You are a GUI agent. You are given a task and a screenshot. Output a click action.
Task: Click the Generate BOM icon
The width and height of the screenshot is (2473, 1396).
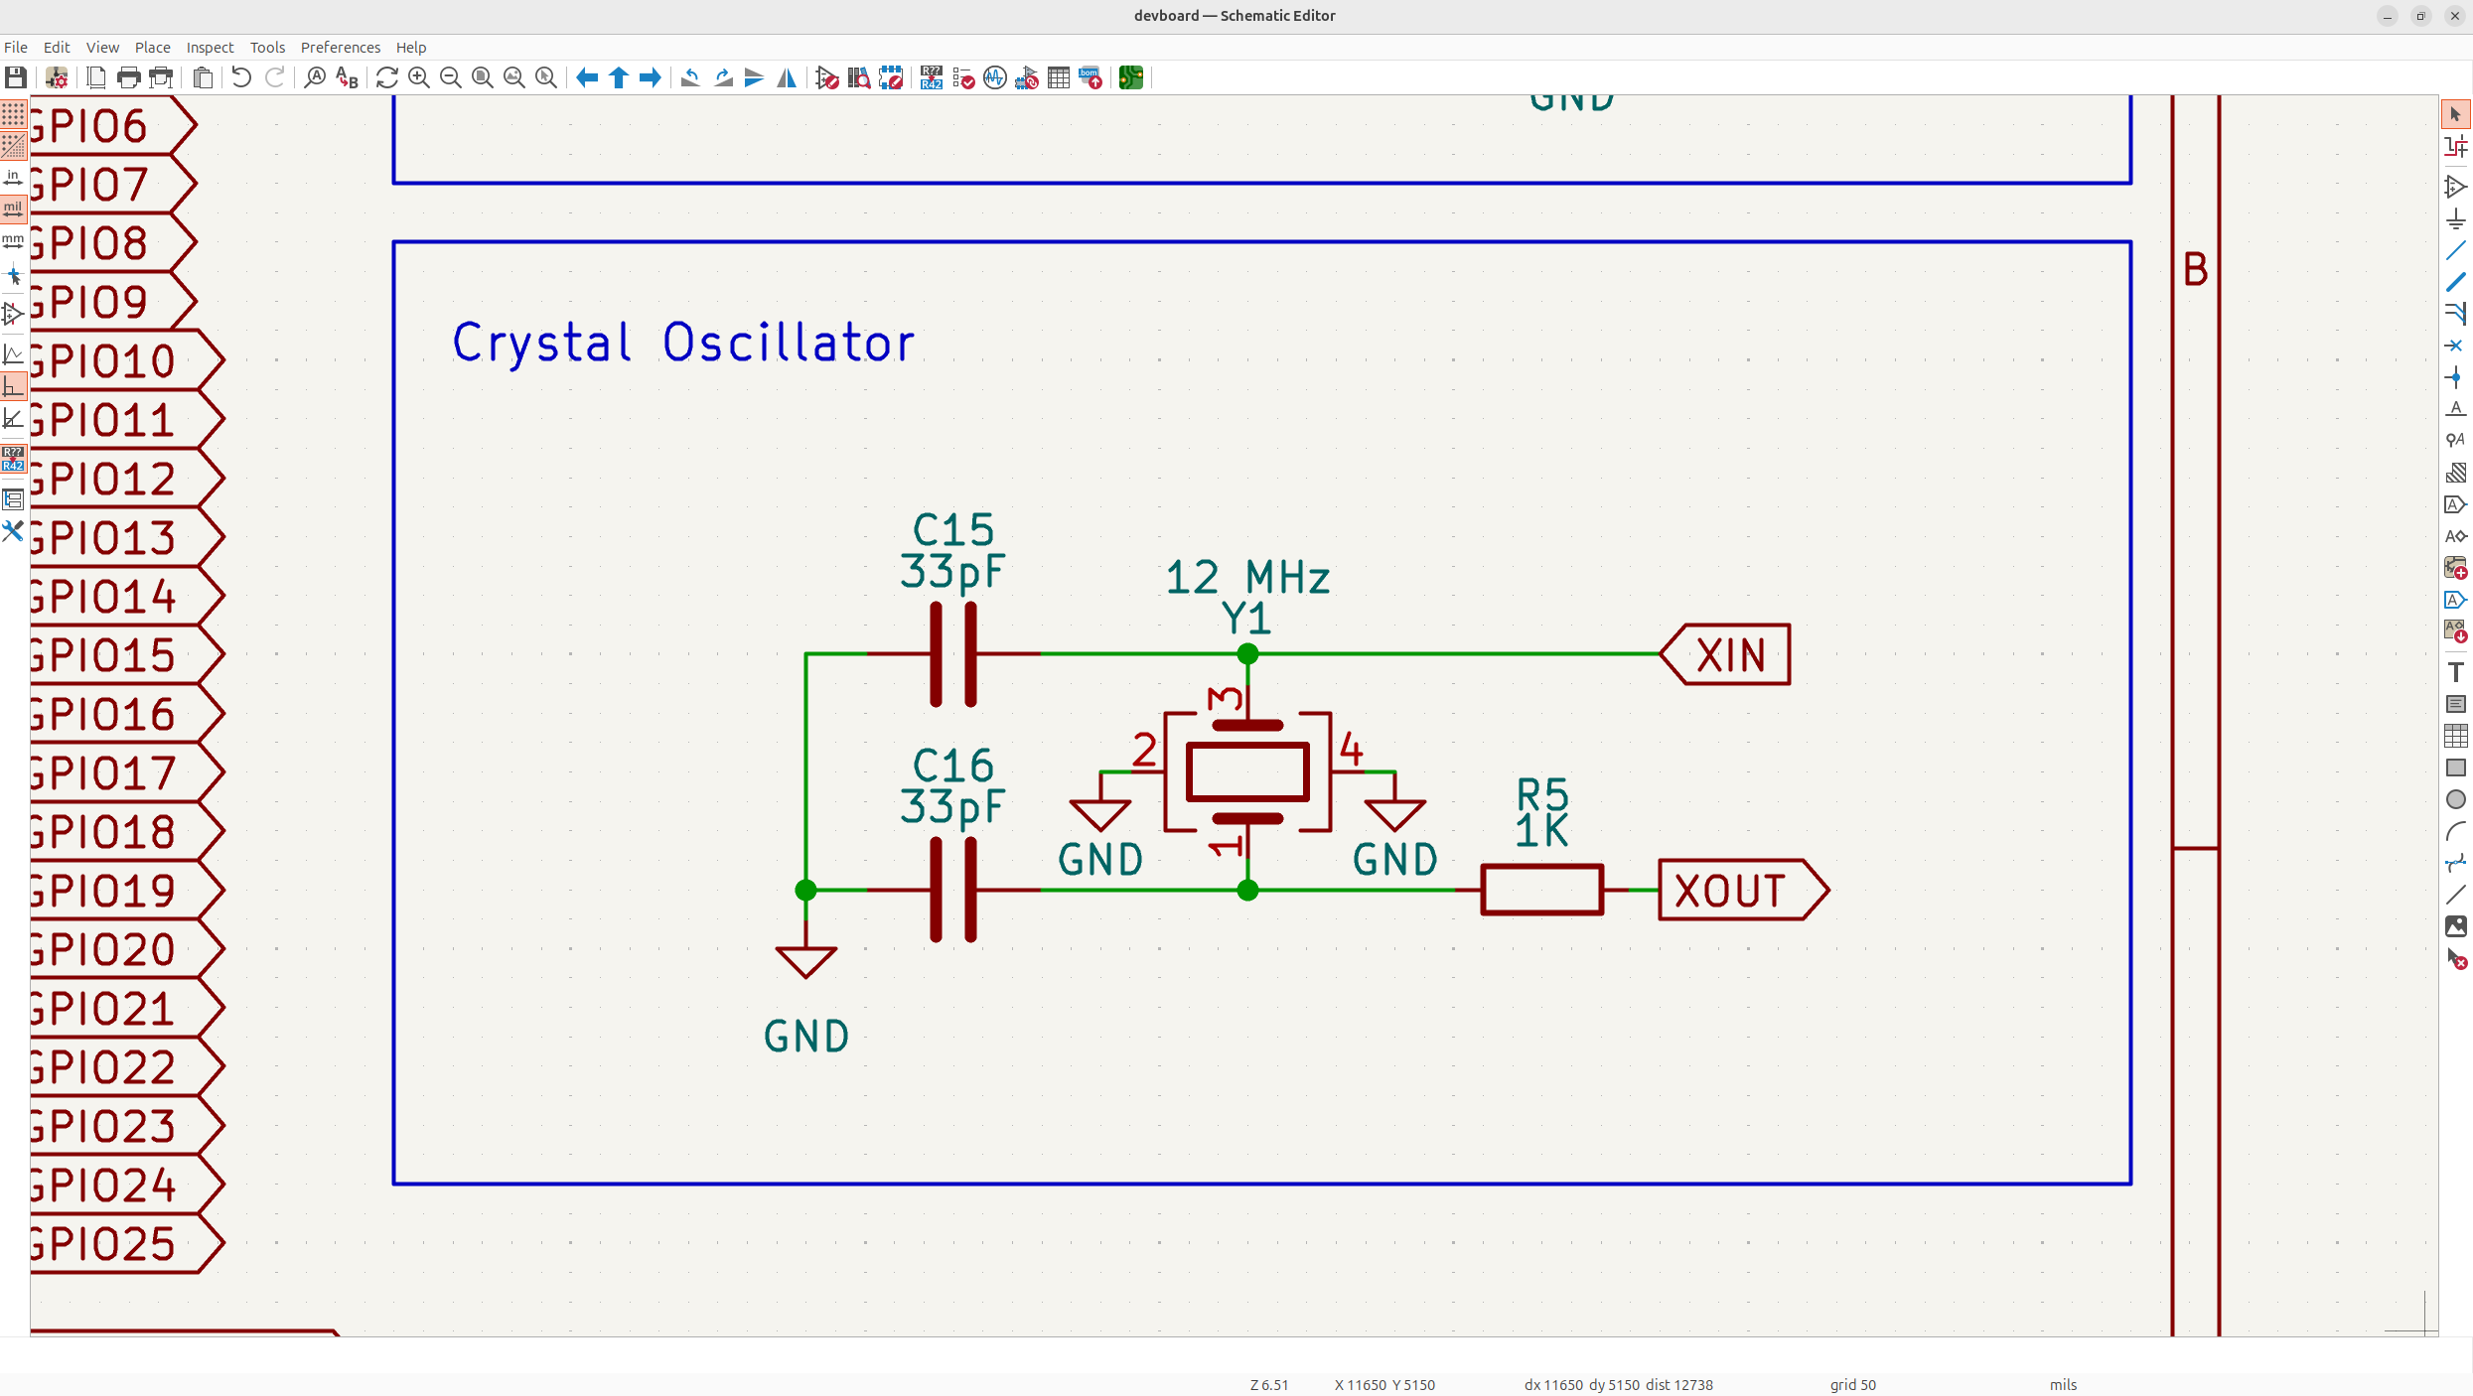(x=1091, y=77)
